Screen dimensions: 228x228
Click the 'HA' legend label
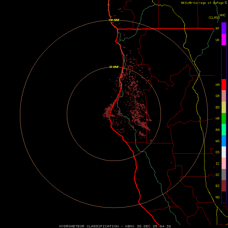(217, 85)
